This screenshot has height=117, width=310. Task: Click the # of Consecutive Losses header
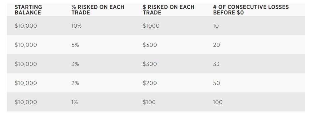pos(251,10)
